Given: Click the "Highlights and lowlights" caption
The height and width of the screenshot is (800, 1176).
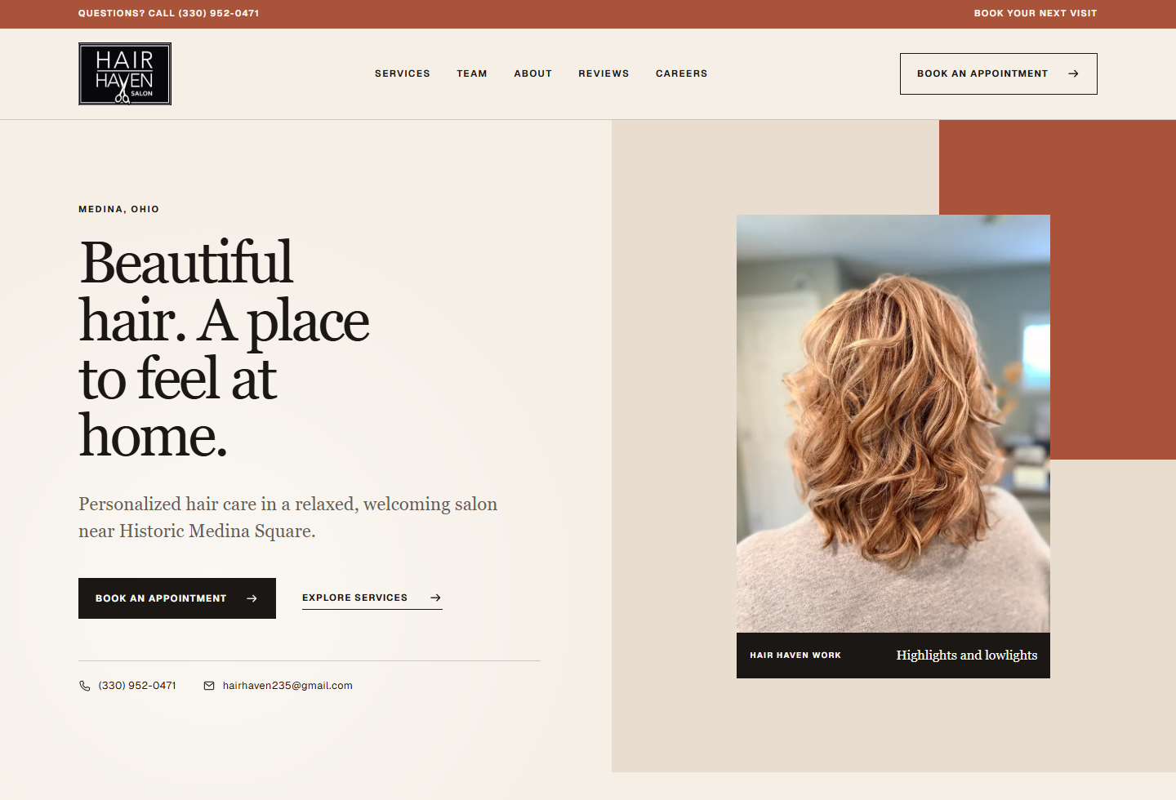Looking at the screenshot, I should 967,656.
